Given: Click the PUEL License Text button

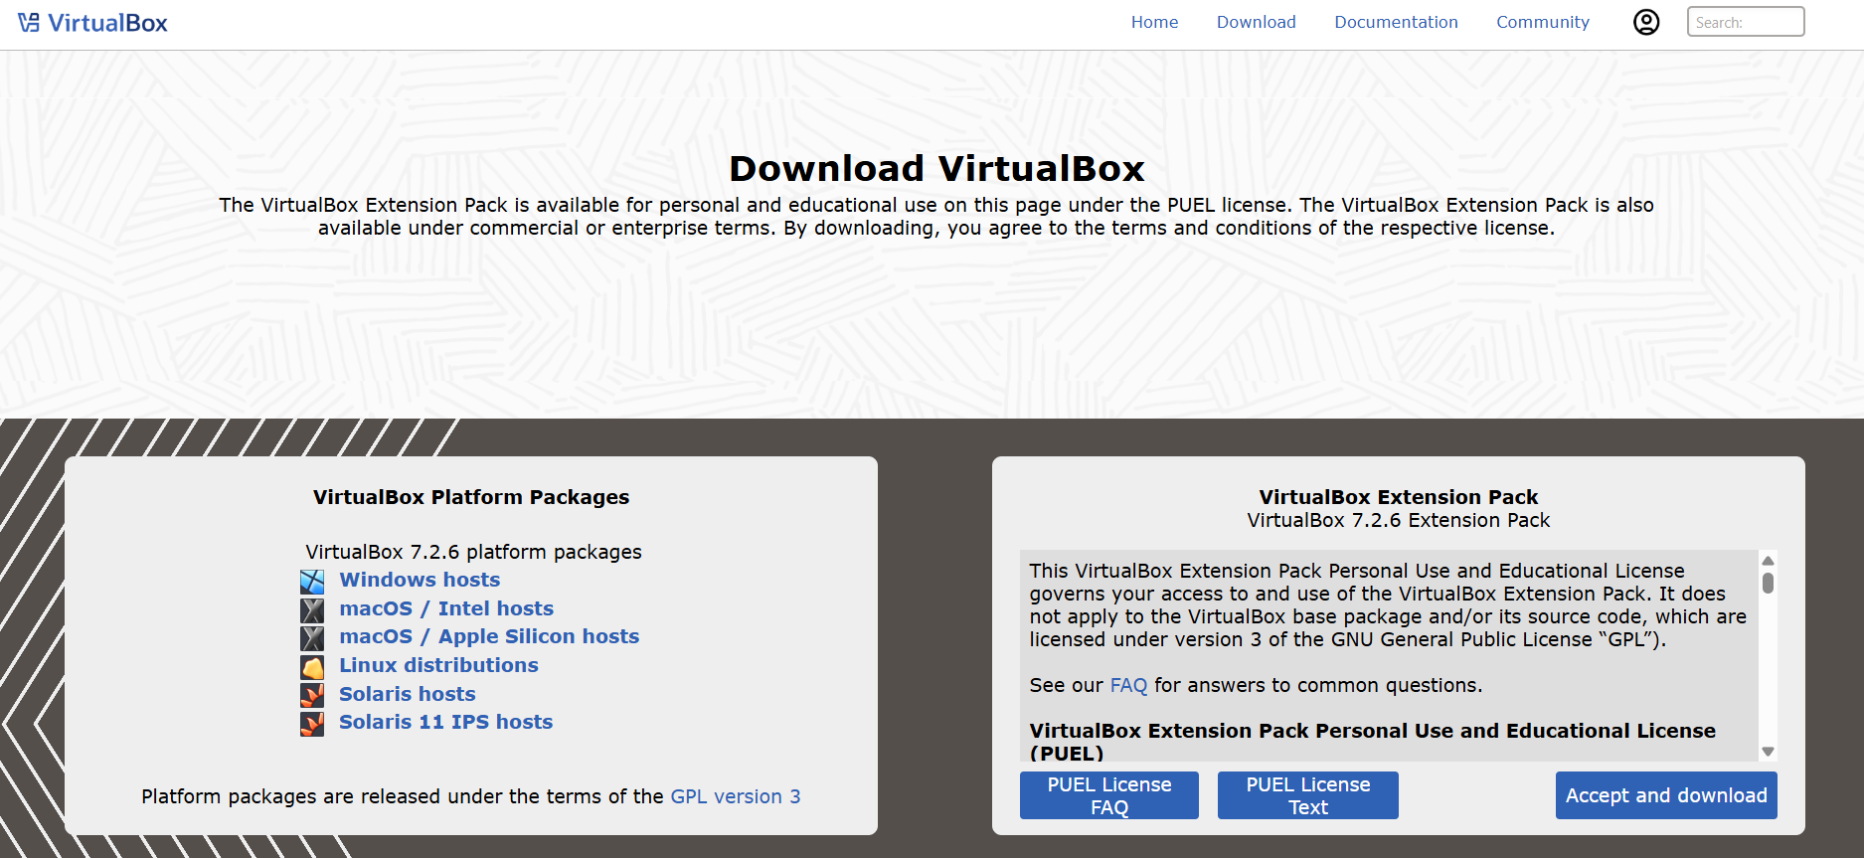Looking at the screenshot, I should click(1308, 795).
